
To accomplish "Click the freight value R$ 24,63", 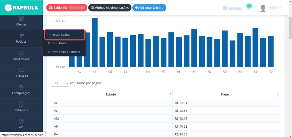I will pyautogui.click(x=181, y=134).
